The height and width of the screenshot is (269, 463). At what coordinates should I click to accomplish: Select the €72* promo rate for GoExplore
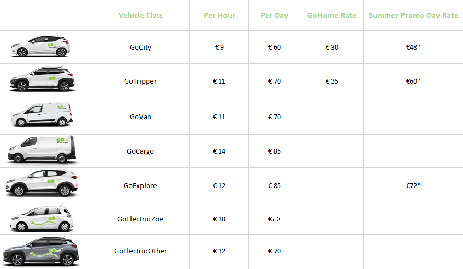click(x=413, y=186)
